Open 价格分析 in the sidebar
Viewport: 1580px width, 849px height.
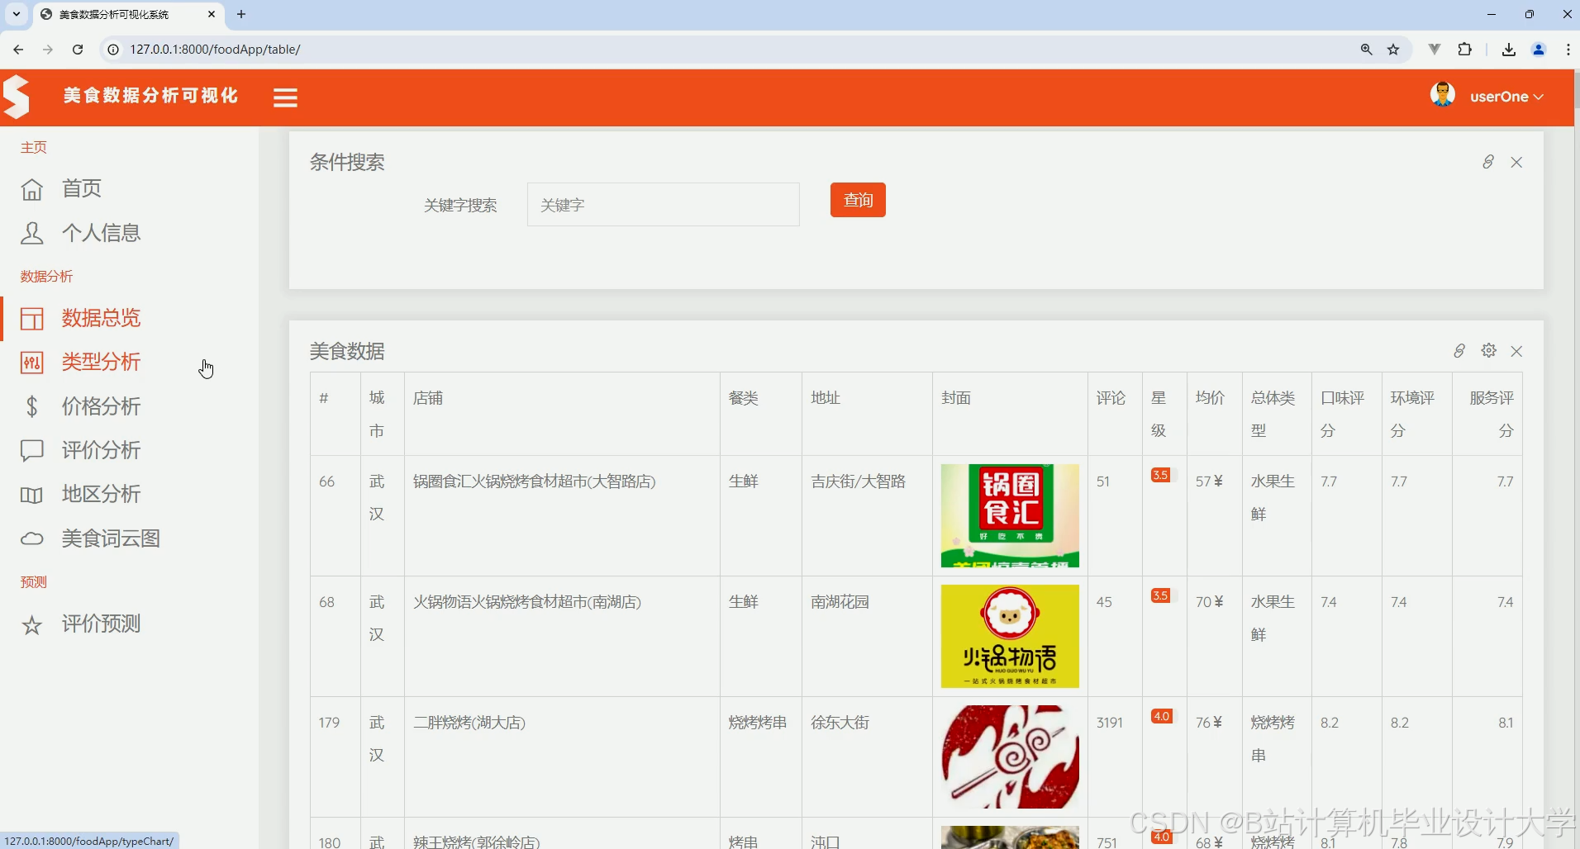click(x=102, y=406)
